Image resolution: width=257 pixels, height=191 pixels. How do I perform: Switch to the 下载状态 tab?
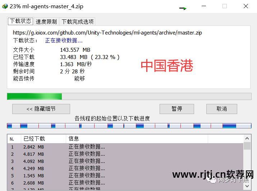(20, 21)
